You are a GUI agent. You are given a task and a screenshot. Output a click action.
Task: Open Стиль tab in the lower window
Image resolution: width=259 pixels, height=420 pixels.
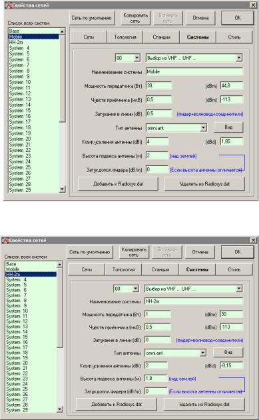(234, 269)
